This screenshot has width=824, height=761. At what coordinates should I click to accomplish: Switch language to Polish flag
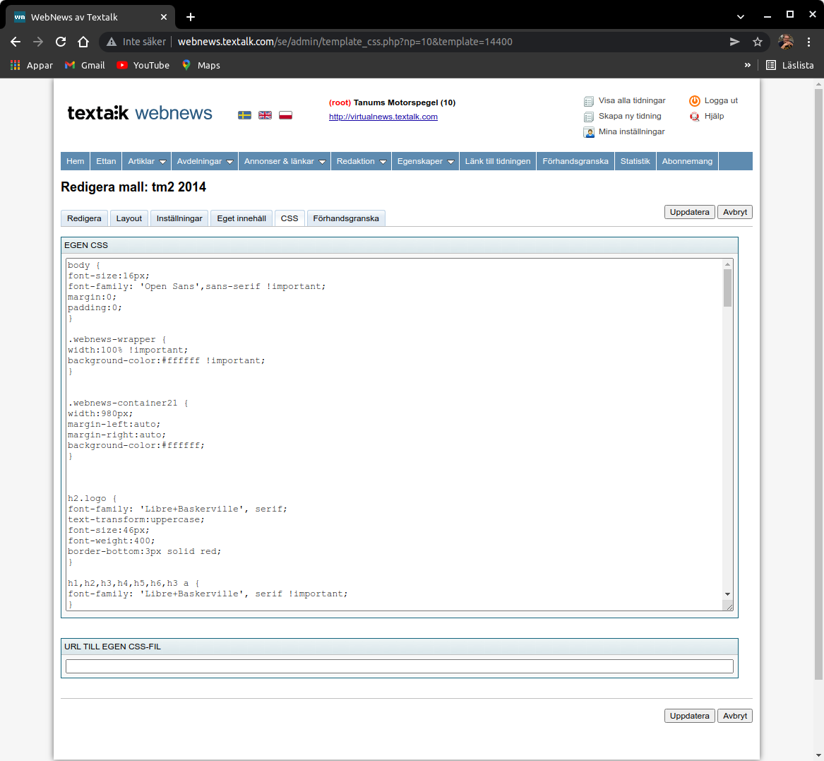click(285, 115)
